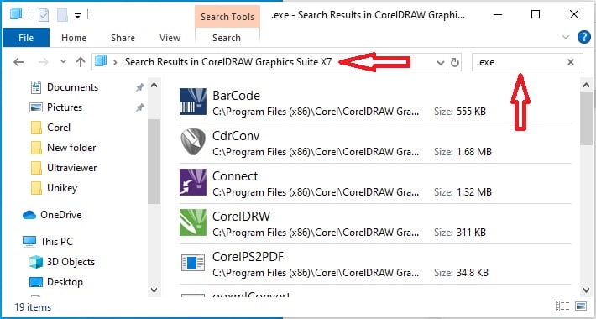596x319 pixels.
Task: Switch to the View ribbon tab
Action: click(x=170, y=38)
